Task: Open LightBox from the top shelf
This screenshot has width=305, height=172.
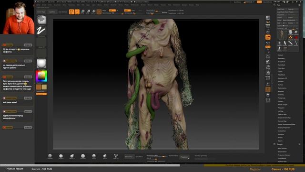Action: tap(52, 12)
